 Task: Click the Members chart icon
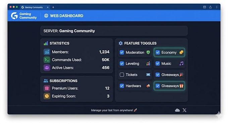pyautogui.click(x=47, y=52)
